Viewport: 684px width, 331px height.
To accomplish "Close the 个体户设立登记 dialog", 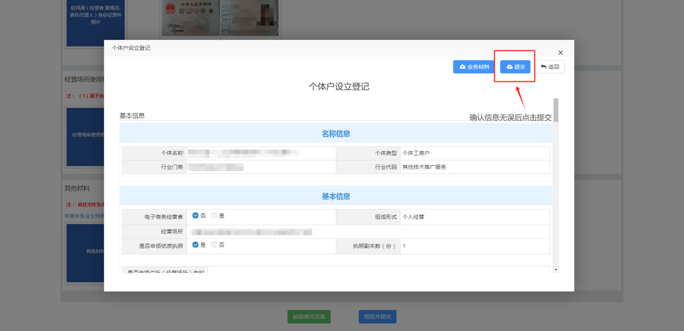I will (560, 52).
